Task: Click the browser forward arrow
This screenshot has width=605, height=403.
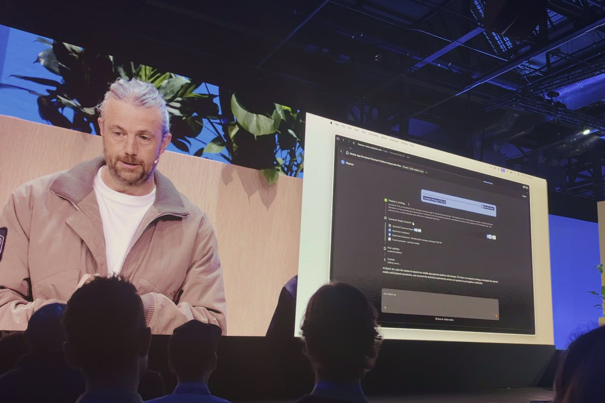Action: click(x=349, y=141)
